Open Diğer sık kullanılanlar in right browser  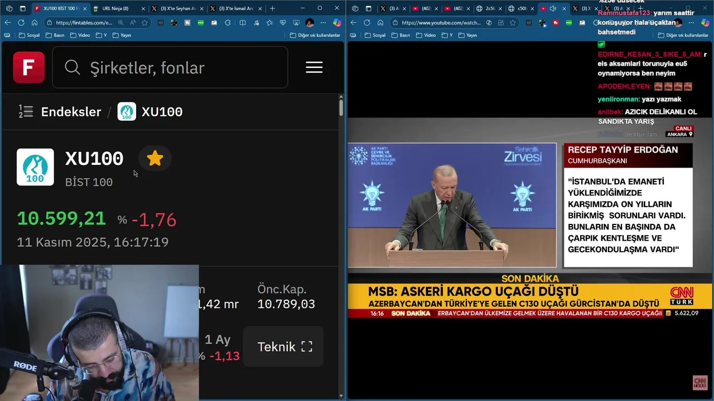(683, 35)
